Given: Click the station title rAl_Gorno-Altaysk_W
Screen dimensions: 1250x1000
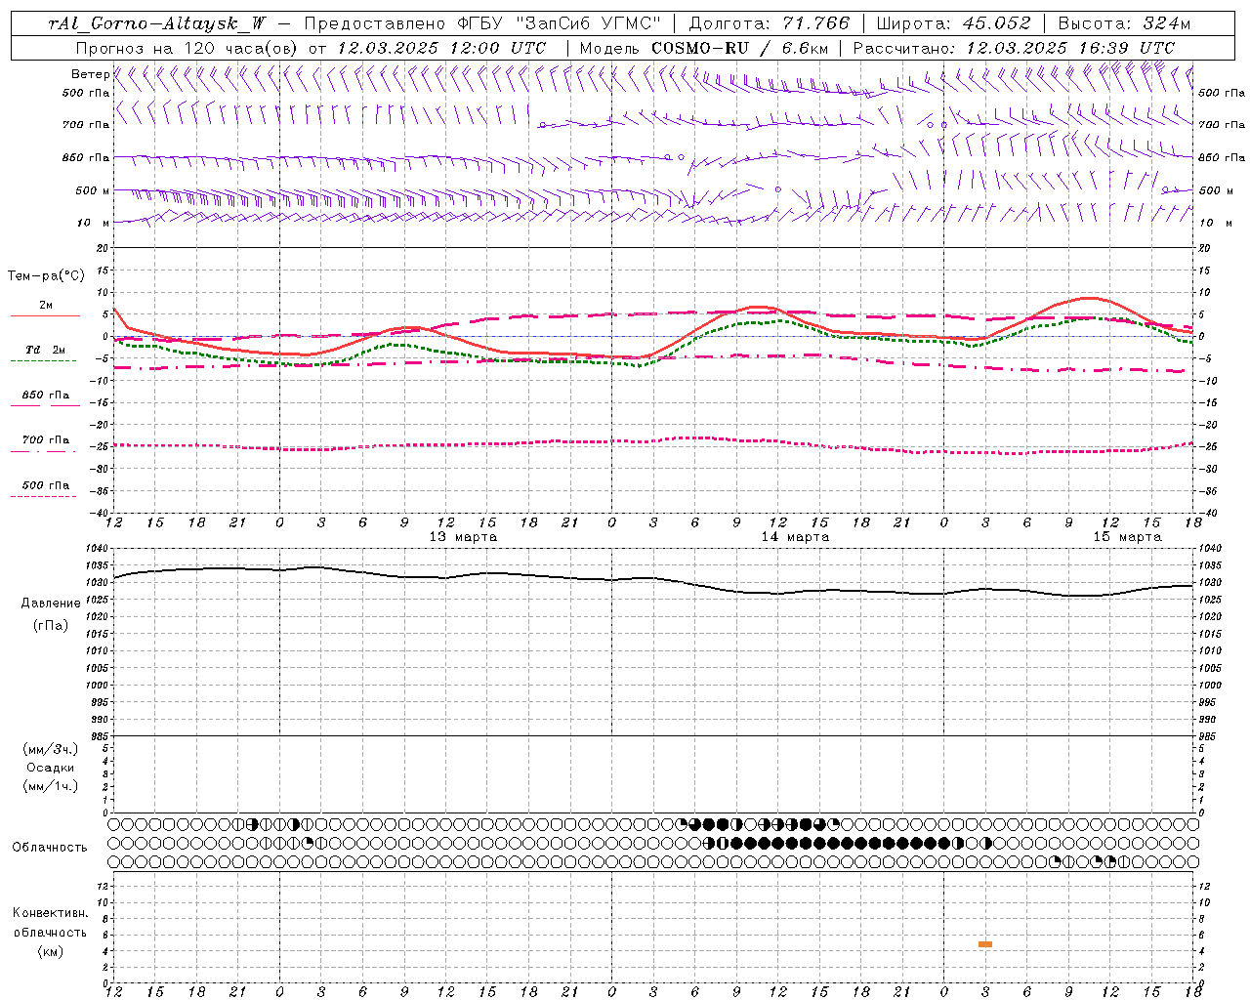Looking at the screenshot, I should tap(156, 23).
